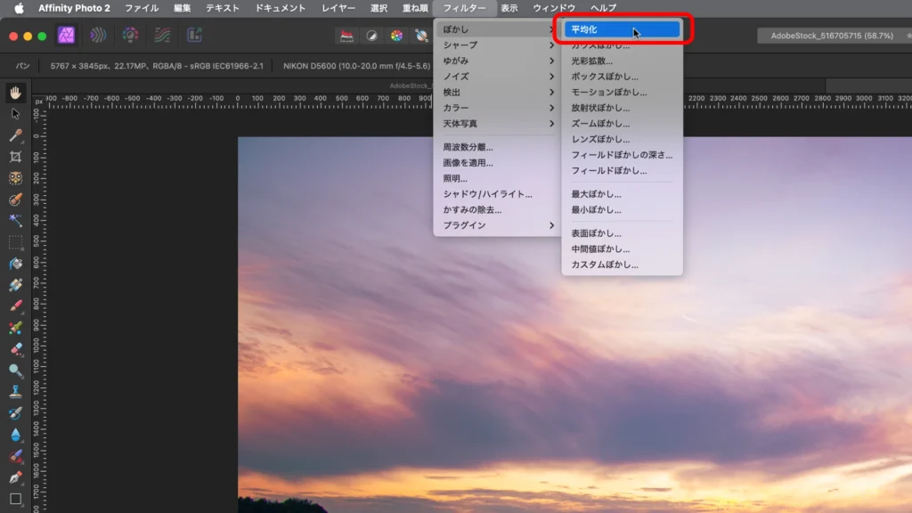This screenshot has width=912, height=513.
Task: Choose the Crop tool
Action: pos(15,157)
